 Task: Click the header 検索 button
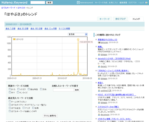49,3
